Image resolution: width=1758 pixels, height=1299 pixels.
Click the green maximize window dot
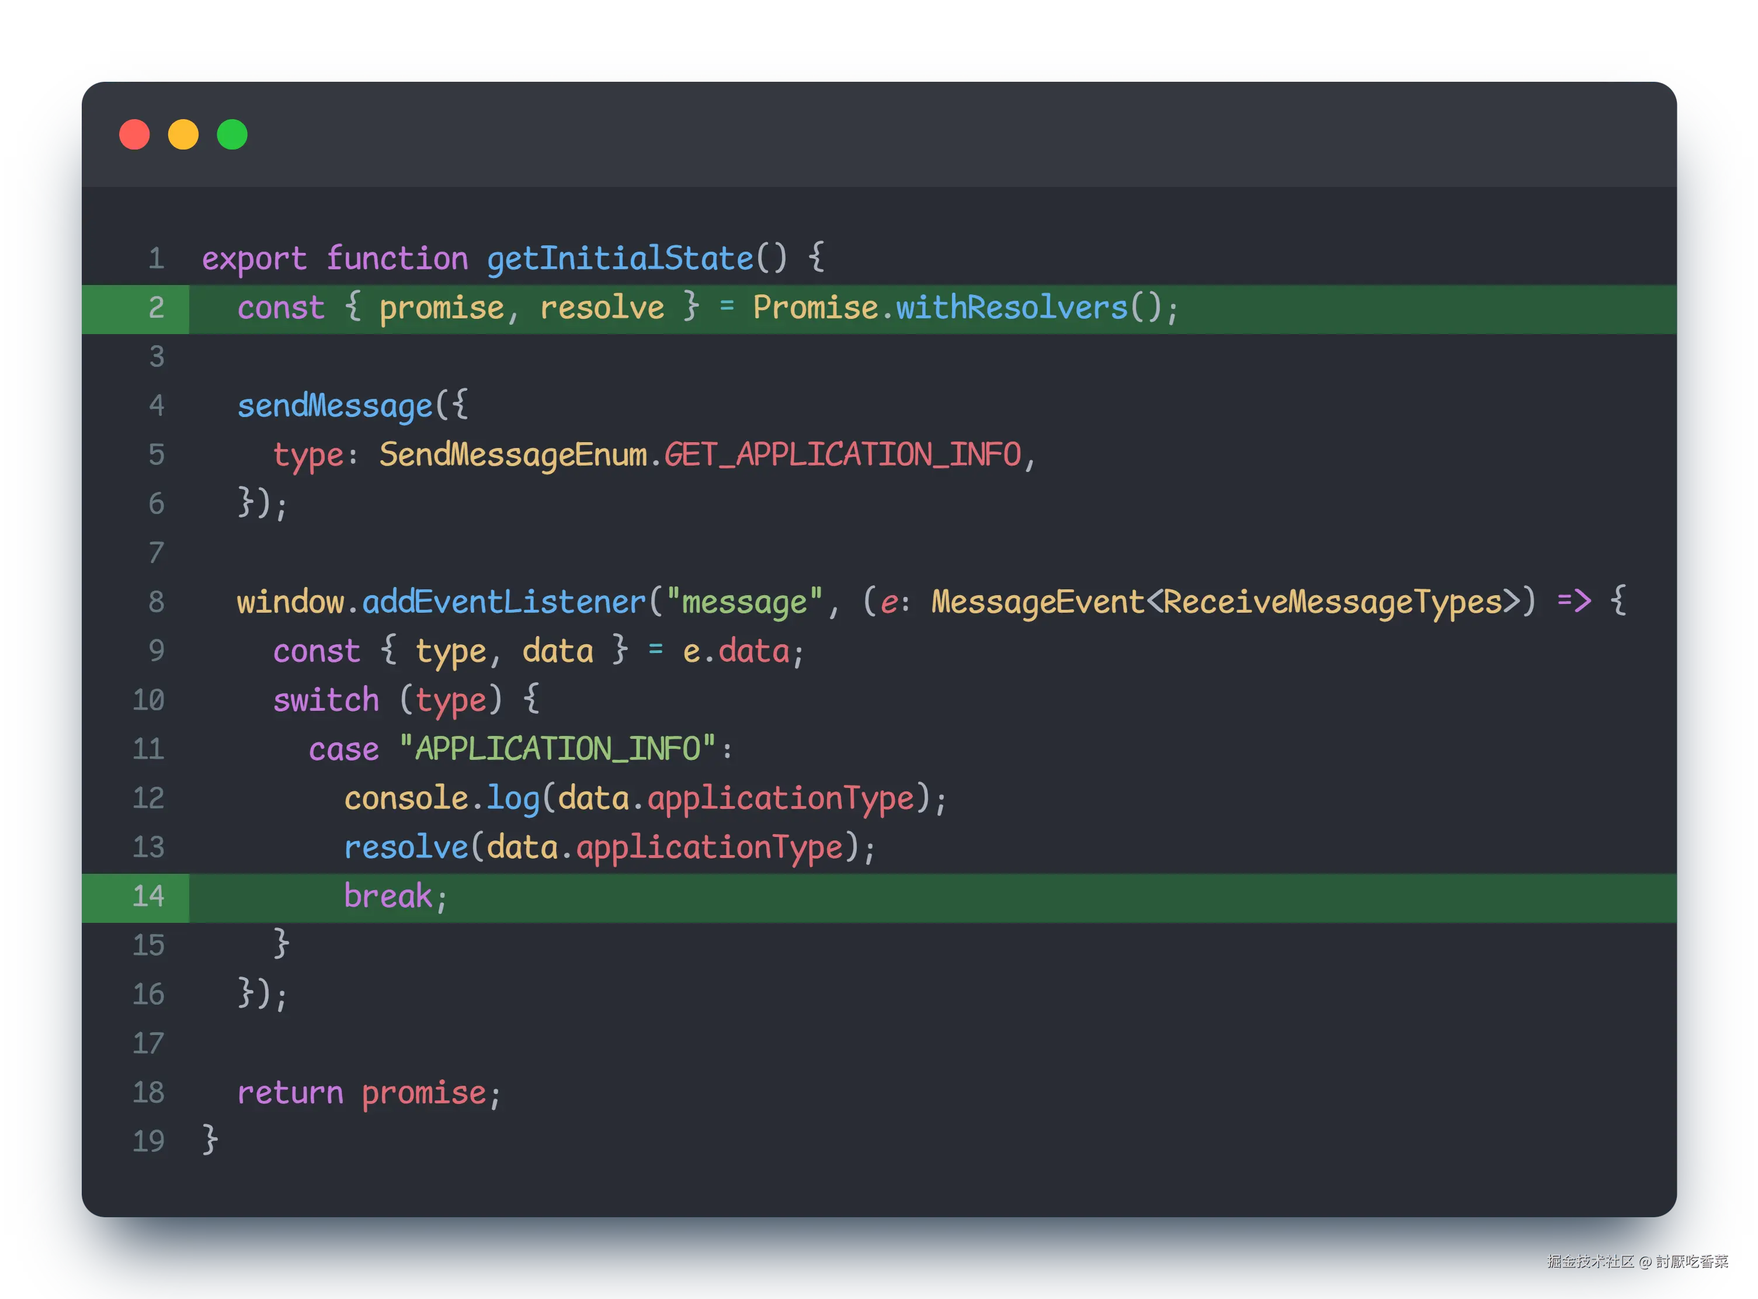pos(232,134)
